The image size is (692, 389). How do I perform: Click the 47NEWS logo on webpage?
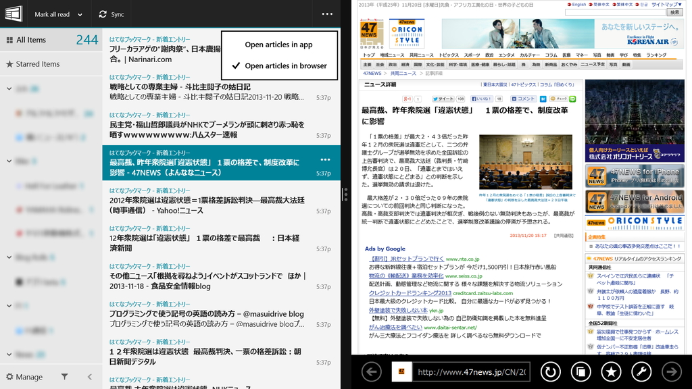coord(372,33)
